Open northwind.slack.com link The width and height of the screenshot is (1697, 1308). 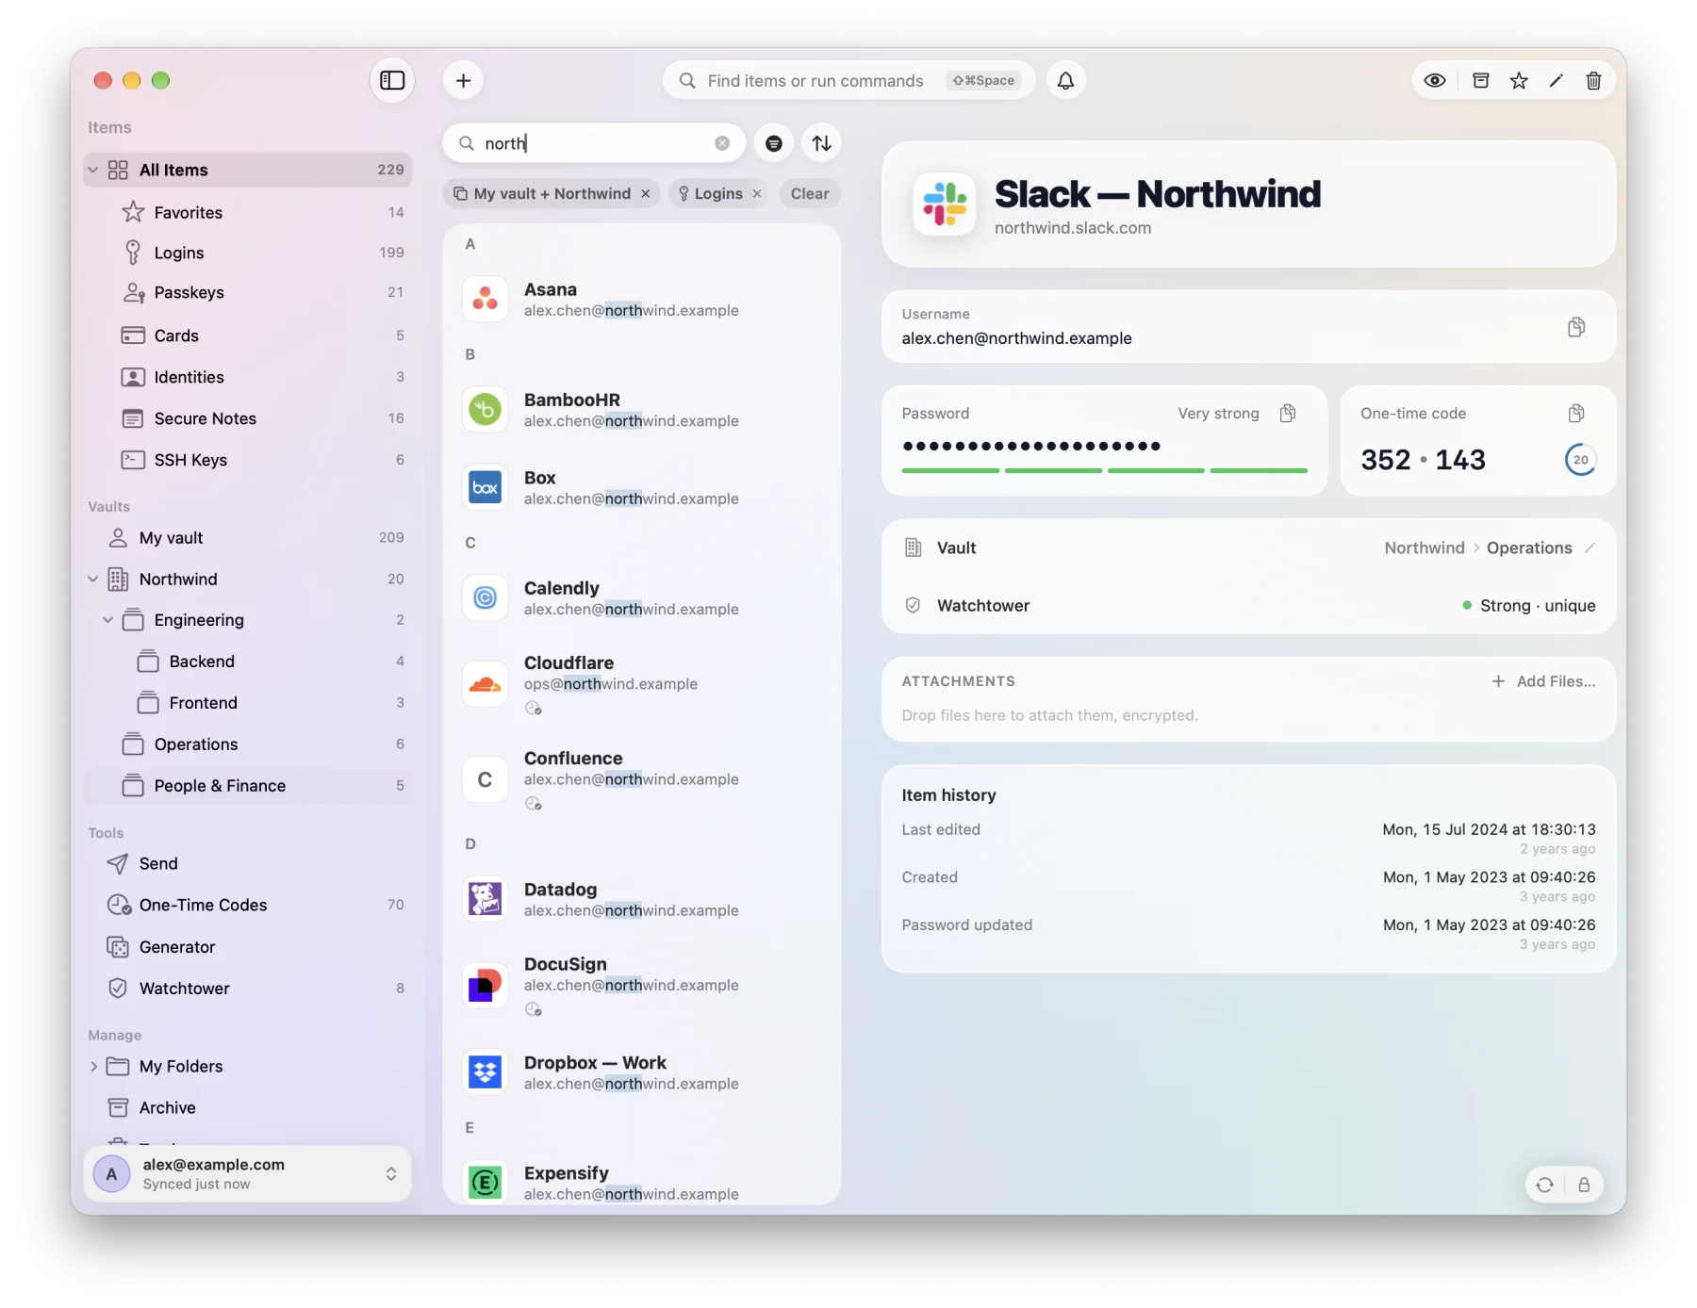[x=1072, y=228]
